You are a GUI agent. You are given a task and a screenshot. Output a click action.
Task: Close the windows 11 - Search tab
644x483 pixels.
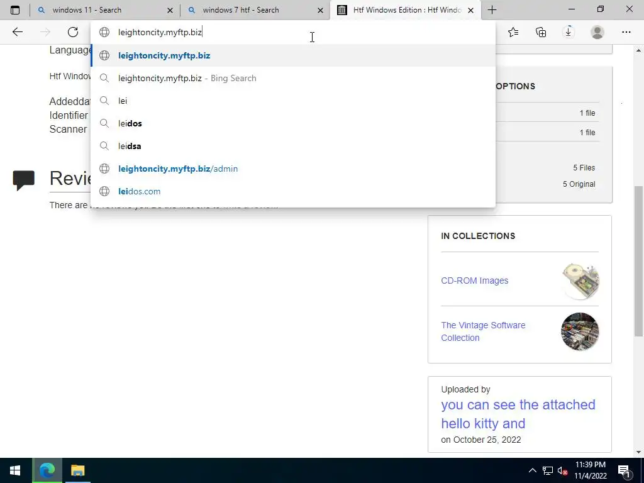(x=170, y=10)
